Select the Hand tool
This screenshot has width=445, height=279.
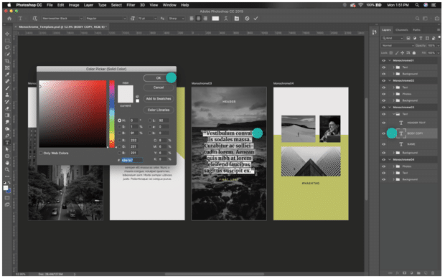7,164
